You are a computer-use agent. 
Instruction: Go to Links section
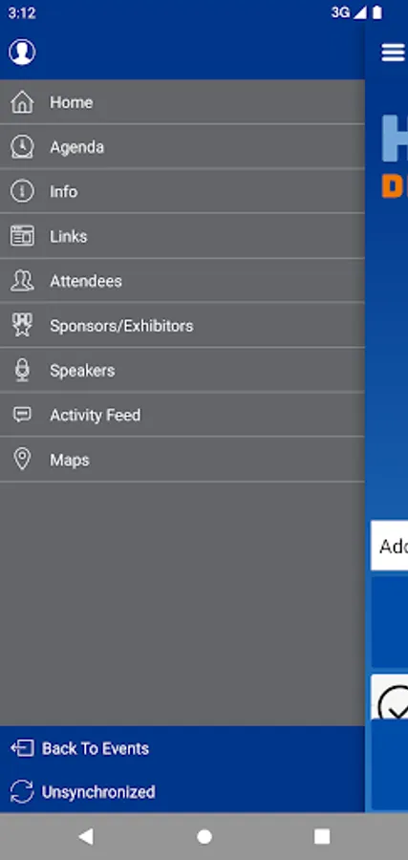tap(183, 236)
